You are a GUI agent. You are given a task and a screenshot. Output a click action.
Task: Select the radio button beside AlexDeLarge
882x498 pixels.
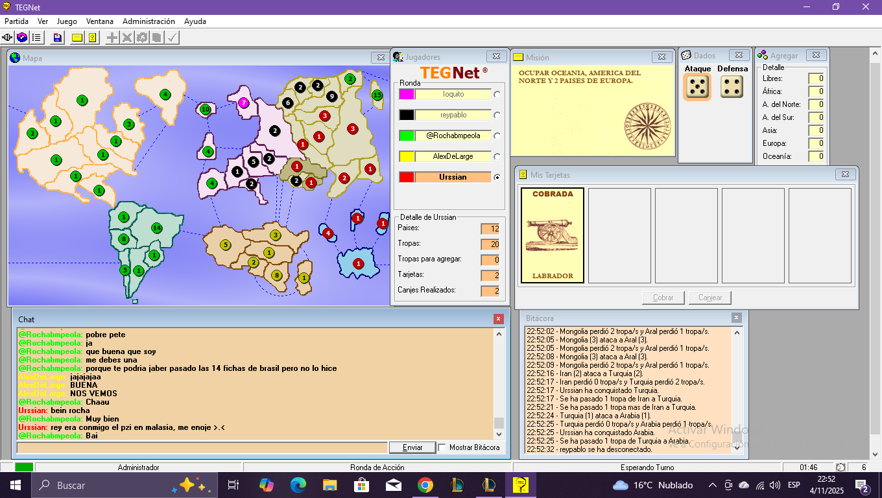[x=497, y=156]
